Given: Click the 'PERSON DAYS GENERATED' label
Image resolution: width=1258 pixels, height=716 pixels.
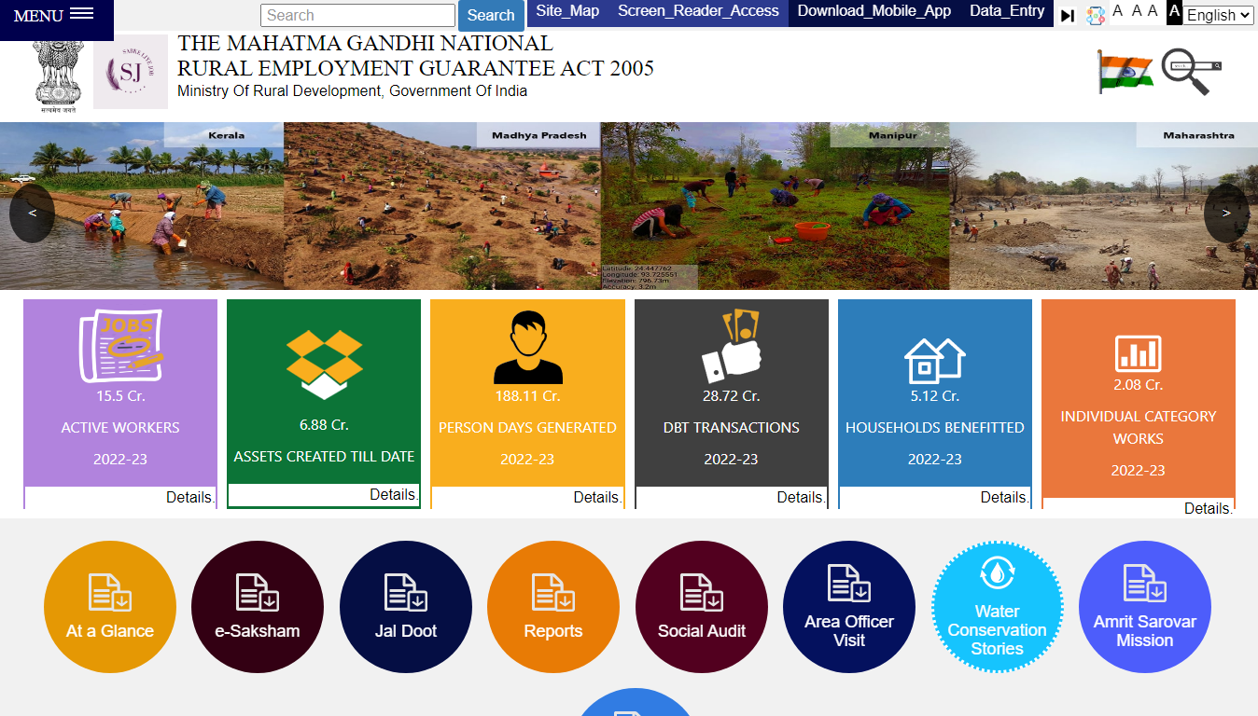Looking at the screenshot, I should (x=527, y=428).
